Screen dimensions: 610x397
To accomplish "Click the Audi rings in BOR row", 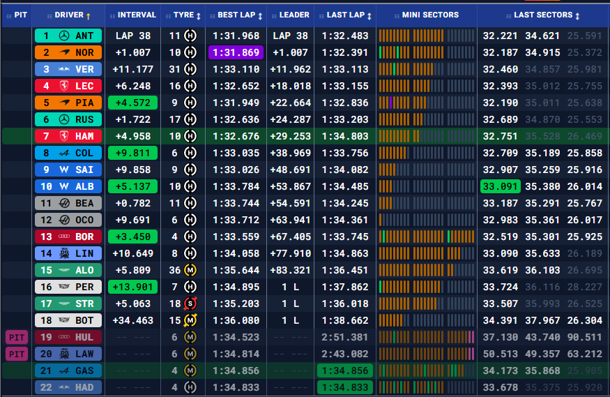I will click(64, 237).
